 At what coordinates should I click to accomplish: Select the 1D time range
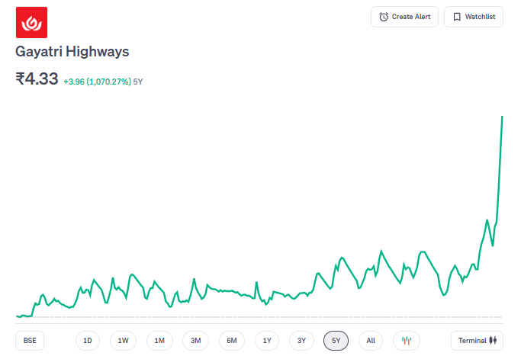pos(88,341)
